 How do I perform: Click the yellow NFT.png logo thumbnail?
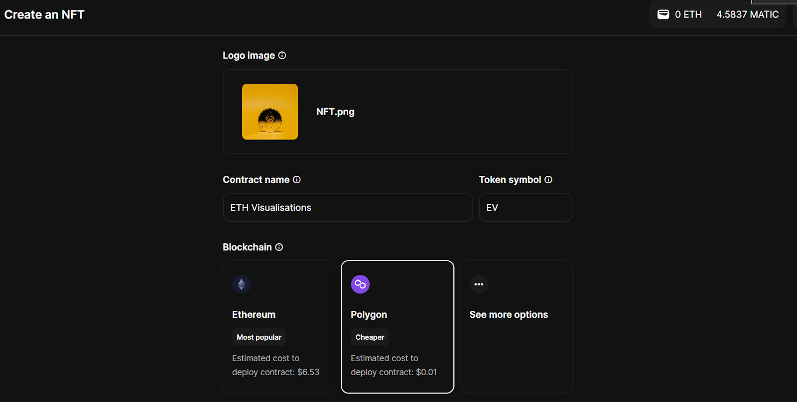tap(270, 112)
